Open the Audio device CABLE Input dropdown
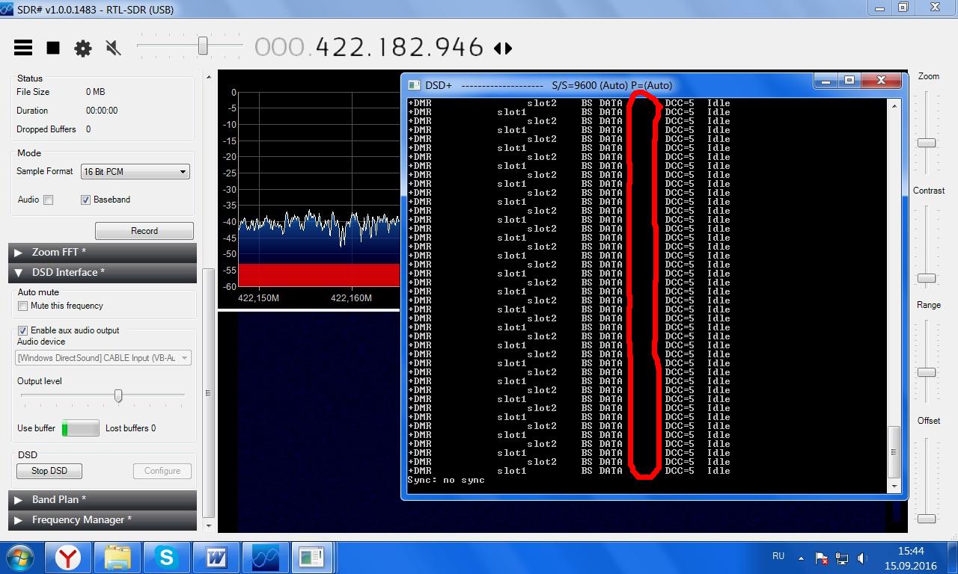Screen dimensions: 958x574 tap(104, 358)
